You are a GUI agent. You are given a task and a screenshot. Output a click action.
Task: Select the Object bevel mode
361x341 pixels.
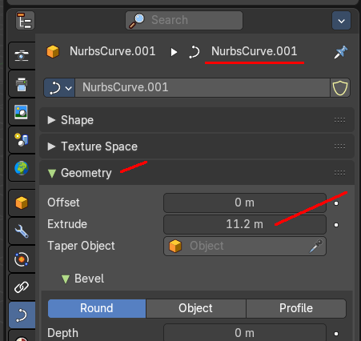[x=196, y=308]
